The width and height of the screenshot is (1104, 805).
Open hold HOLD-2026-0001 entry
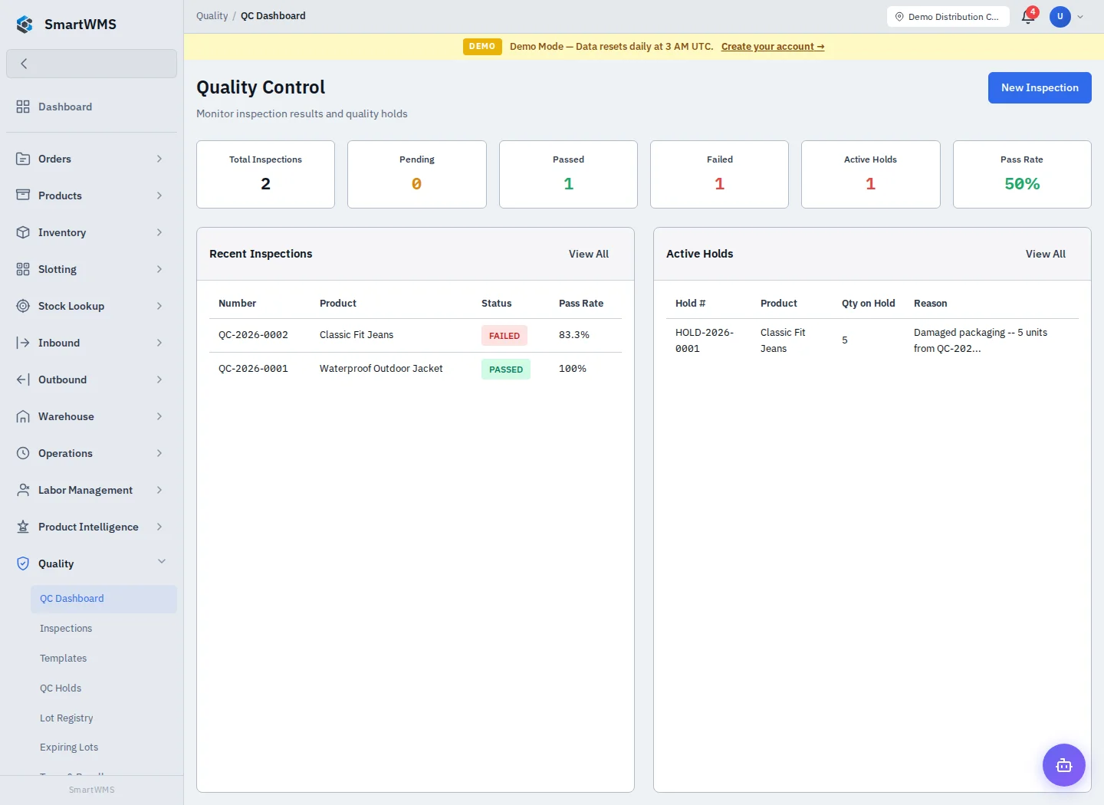pos(705,340)
